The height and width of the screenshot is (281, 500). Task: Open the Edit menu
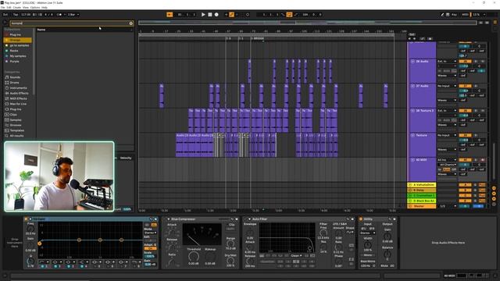[9, 7]
